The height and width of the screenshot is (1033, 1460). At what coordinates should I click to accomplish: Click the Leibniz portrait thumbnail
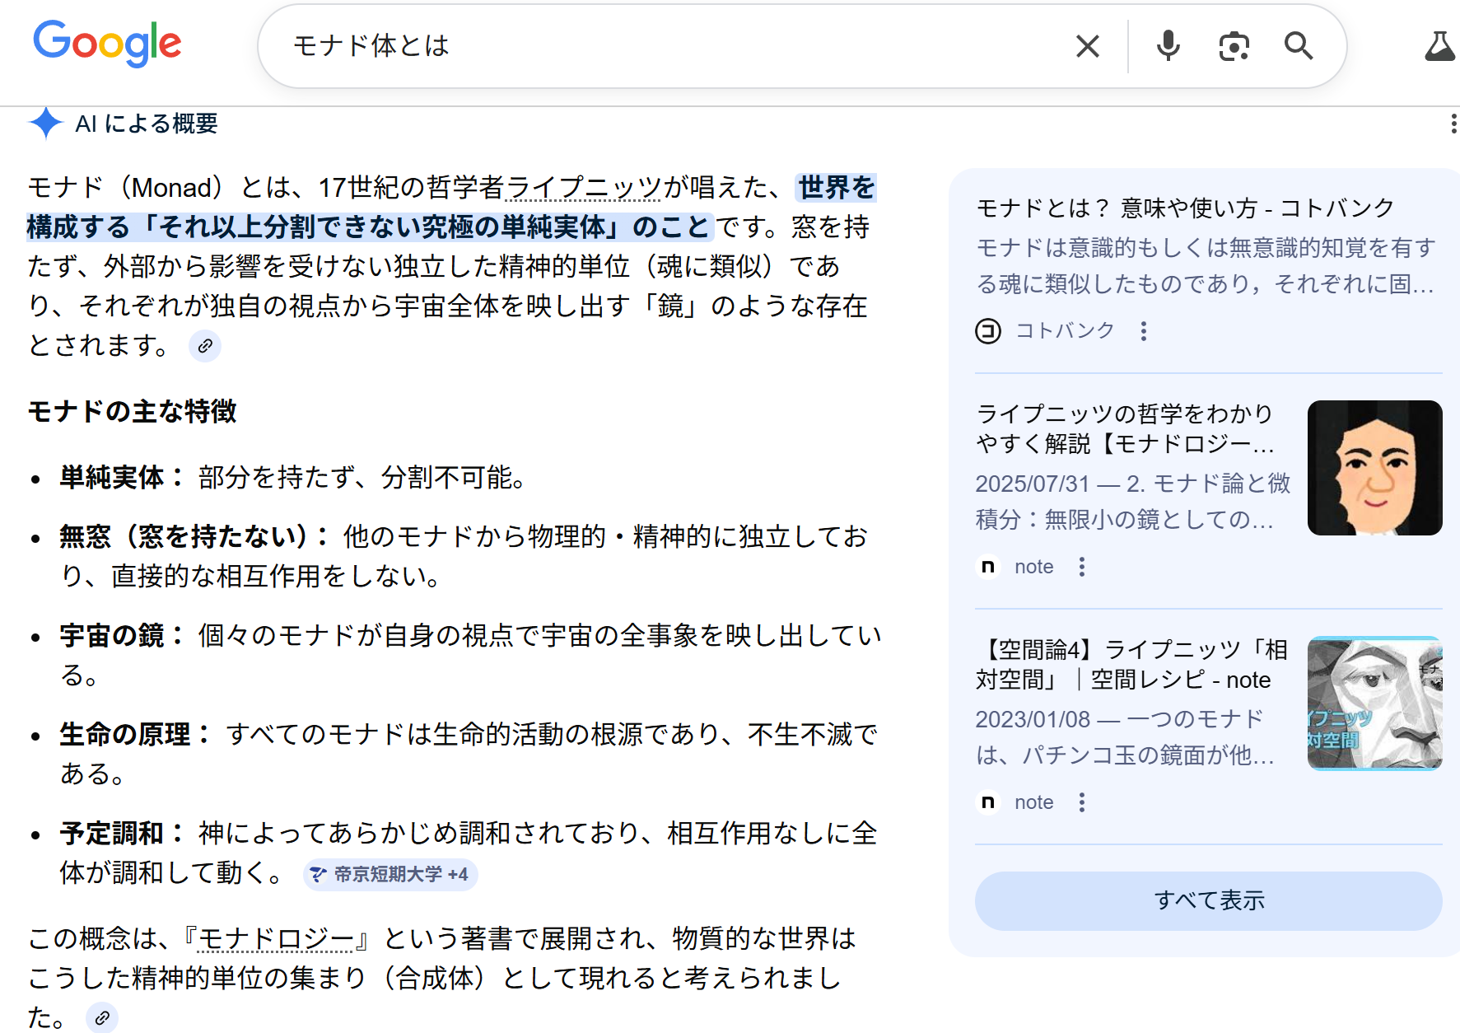click(1374, 468)
